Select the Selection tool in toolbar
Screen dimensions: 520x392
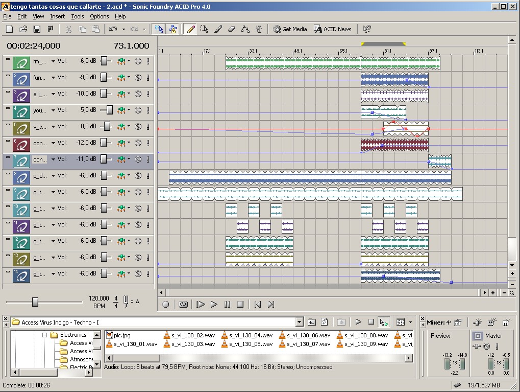click(x=204, y=29)
